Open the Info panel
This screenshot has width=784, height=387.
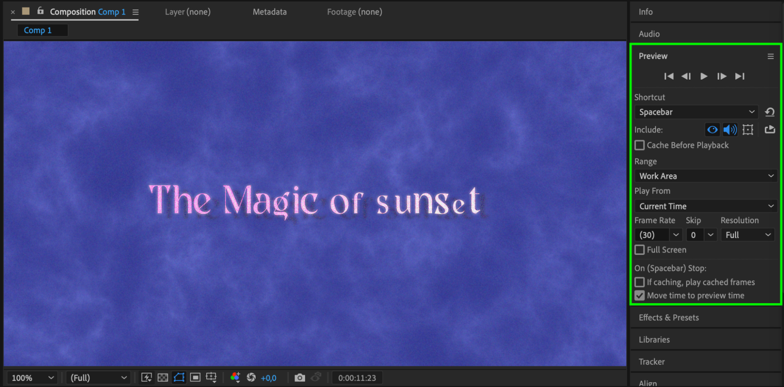click(x=646, y=12)
